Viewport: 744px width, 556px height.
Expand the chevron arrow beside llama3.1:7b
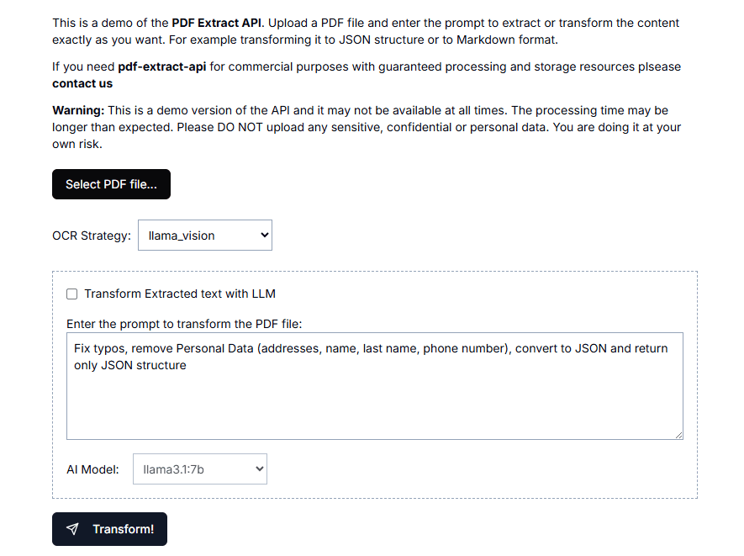259,469
